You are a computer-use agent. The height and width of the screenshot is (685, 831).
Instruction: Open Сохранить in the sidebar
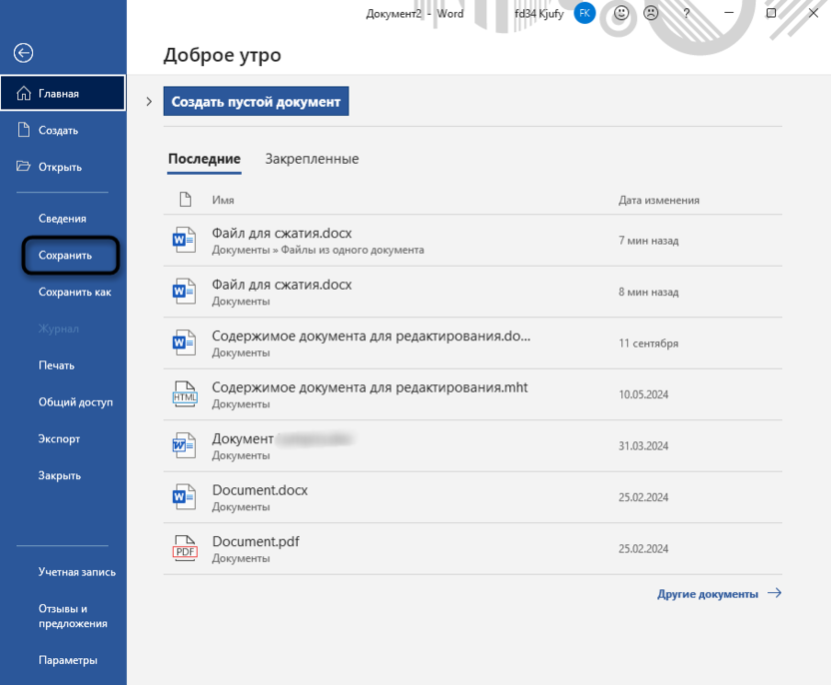coord(68,255)
